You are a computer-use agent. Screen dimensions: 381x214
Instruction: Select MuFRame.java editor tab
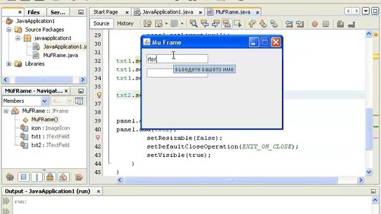(233, 12)
